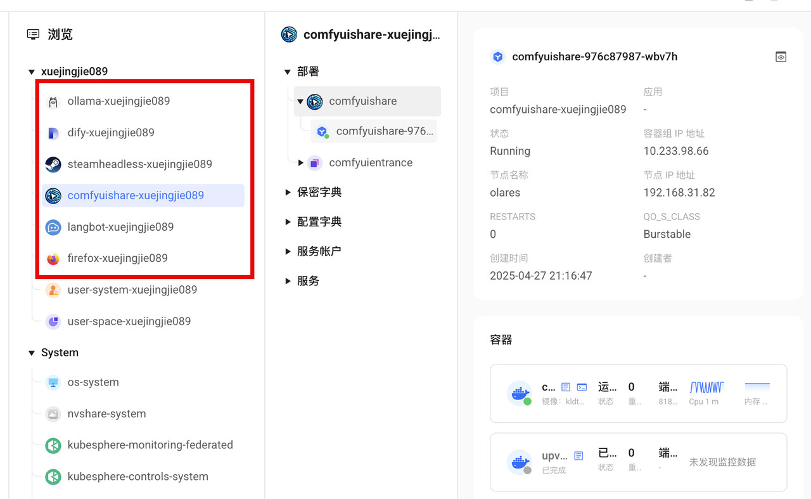Image resolution: width=811 pixels, height=499 pixels.
Task: Click the pod icon beside comfyuishare-976c87987-wbv7h
Action: [498, 57]
